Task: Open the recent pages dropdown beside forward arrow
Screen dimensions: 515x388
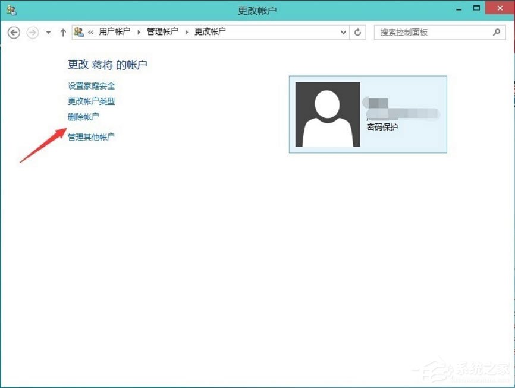Action: (x=48, y=33)
